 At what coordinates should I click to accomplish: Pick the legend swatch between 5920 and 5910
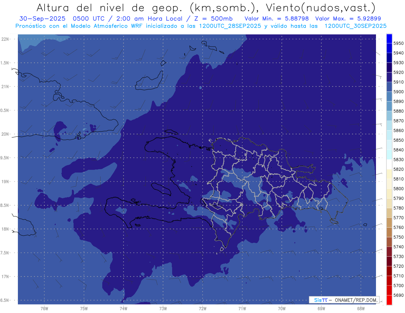click(389, 77)
